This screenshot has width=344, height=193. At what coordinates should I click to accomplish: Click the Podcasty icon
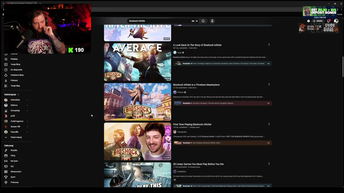point(6,183)
